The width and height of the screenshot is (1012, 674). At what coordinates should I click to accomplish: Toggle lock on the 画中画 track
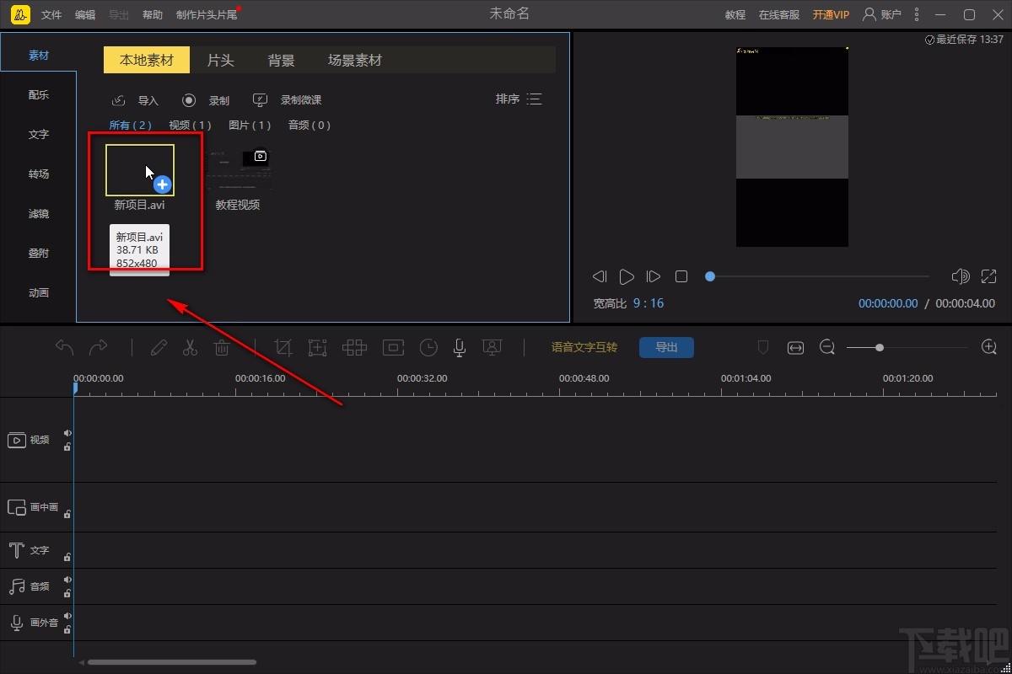pyautogui.click(x=67, y=513)
